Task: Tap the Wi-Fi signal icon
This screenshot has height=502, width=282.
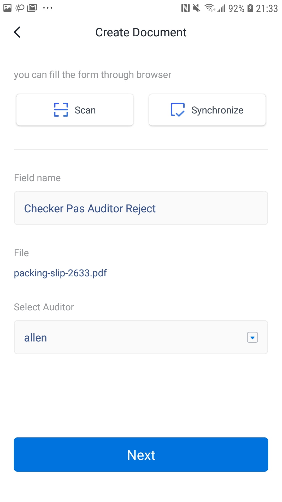Action: (209, 8)
